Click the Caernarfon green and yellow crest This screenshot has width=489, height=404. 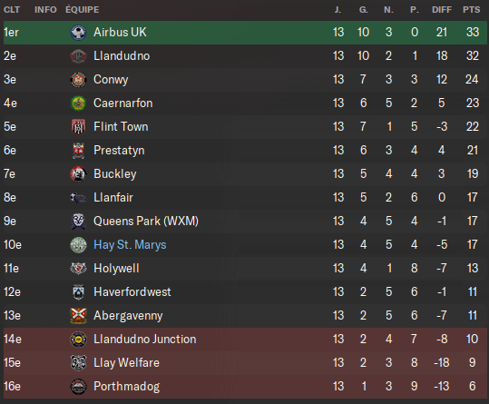[x=78, y=103]
